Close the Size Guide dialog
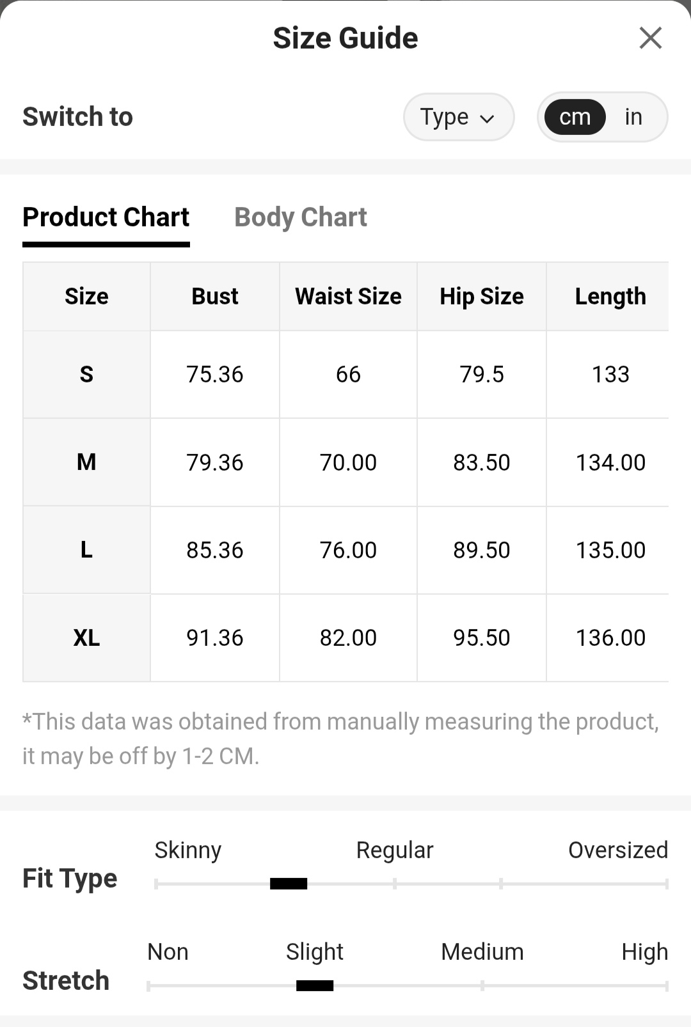 pos(650,38)
